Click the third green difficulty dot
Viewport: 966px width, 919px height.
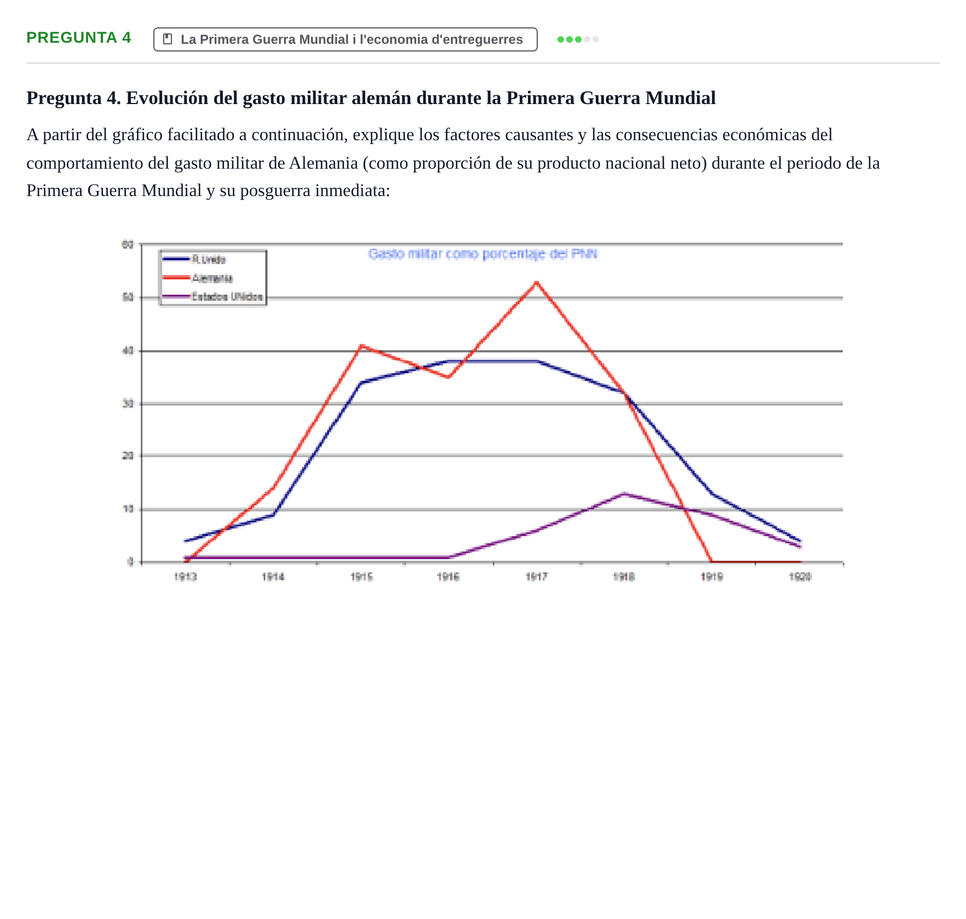pos(578,39)
